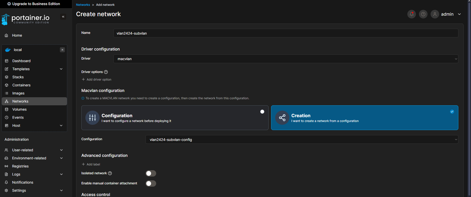
Task: Click the Upgrade to Business Edition link
Action: pyautogui.click(x=34, y=4)
